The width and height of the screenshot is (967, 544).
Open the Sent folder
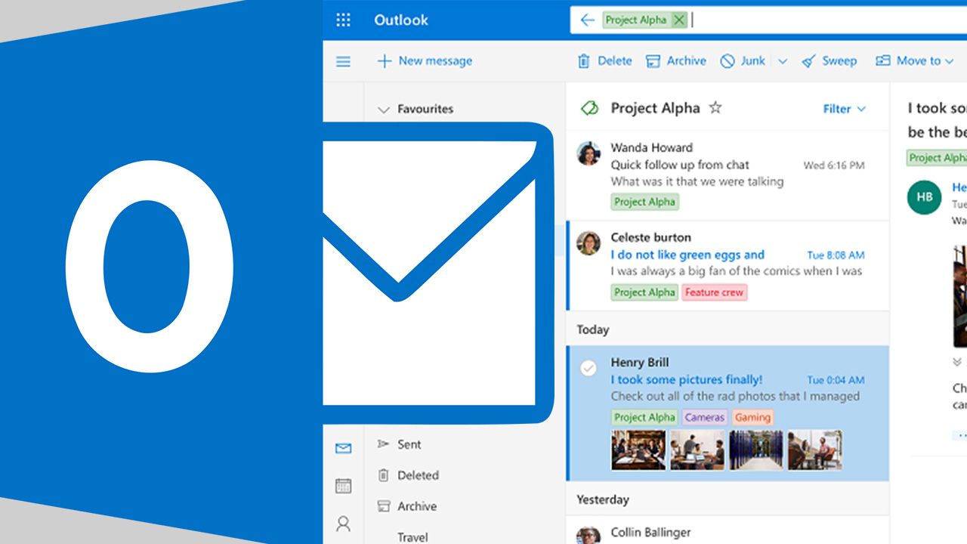tap(408, 444)
